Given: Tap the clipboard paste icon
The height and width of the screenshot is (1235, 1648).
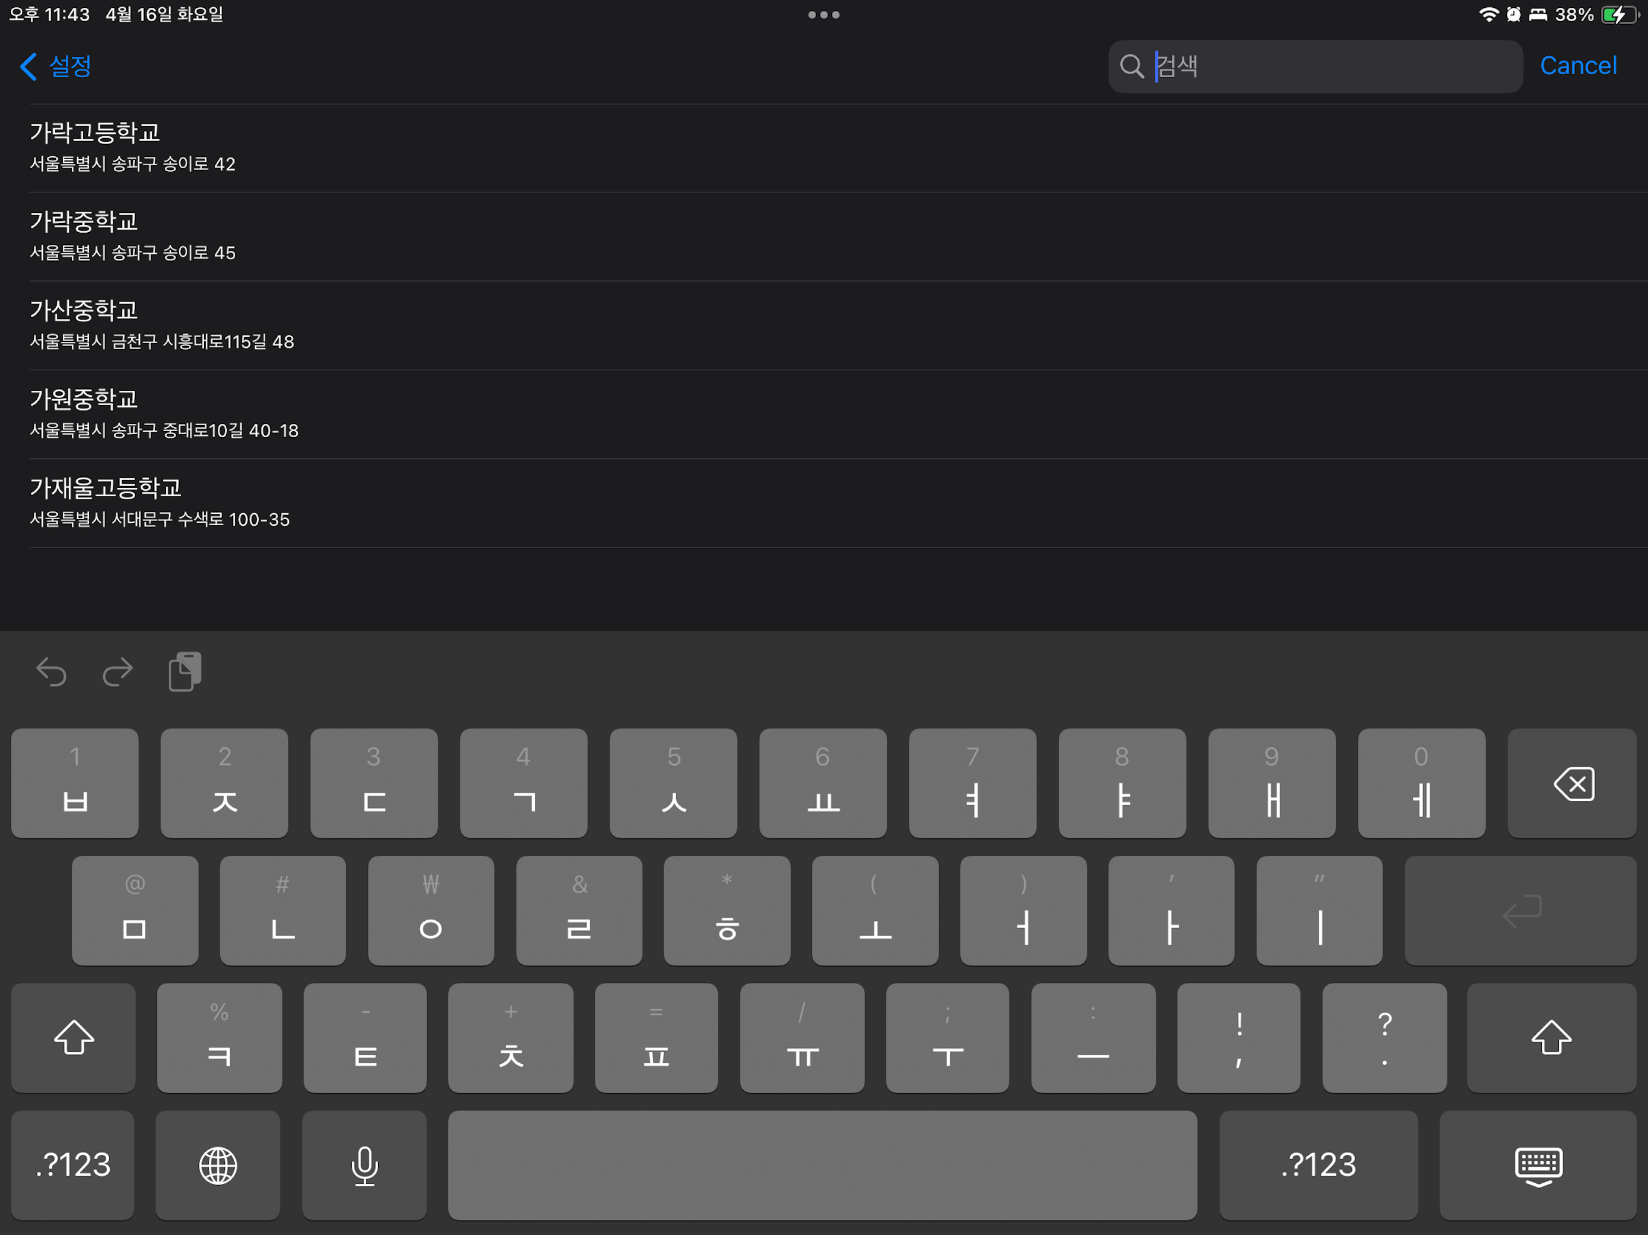Looking at the screenshot, I should click(185, 672).
